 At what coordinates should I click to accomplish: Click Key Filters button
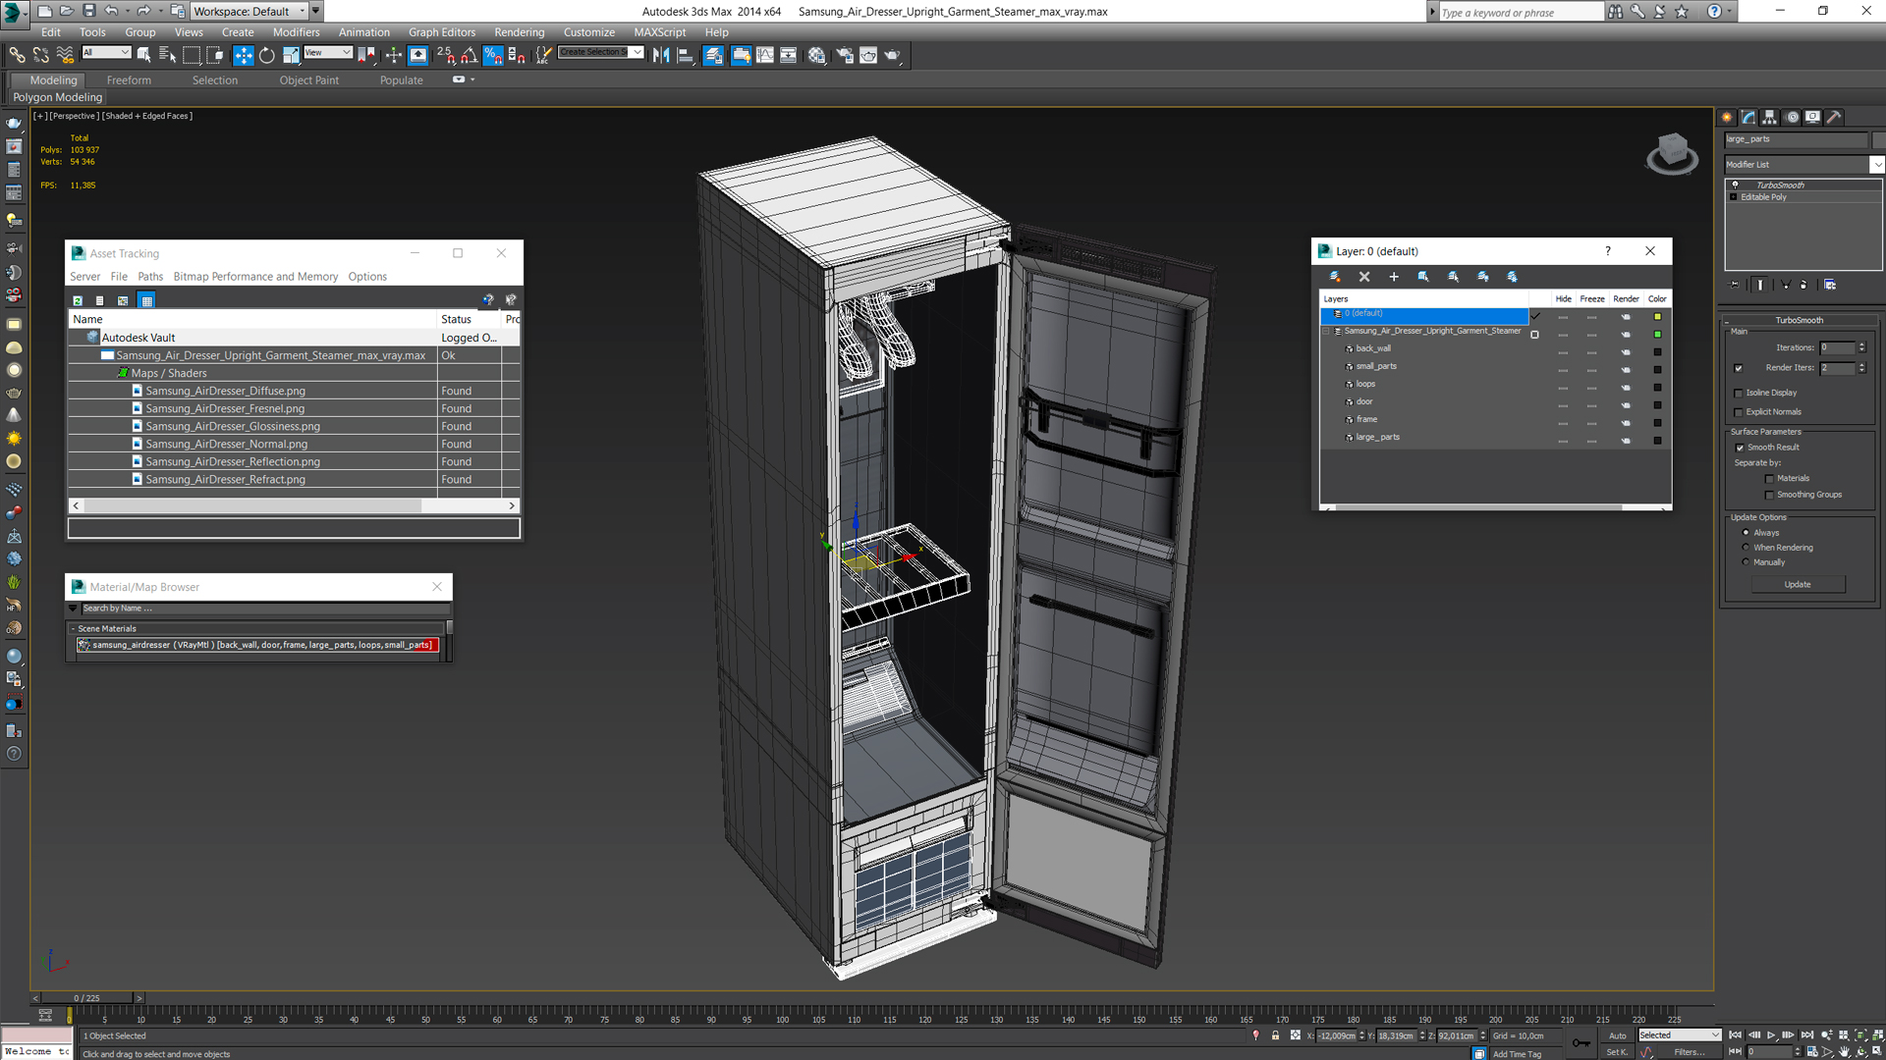tap(1690, 1052)
